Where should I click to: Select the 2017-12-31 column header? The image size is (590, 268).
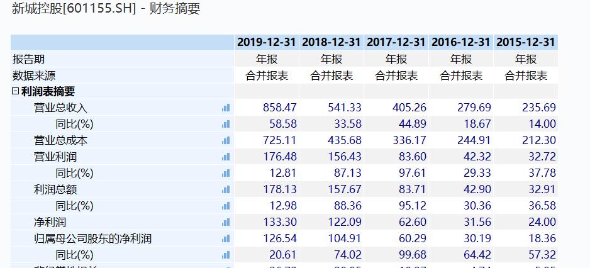pyautogui.click(x=396, y=42)
